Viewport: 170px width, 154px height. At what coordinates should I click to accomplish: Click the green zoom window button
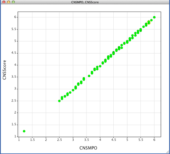(x=13, y=2)
